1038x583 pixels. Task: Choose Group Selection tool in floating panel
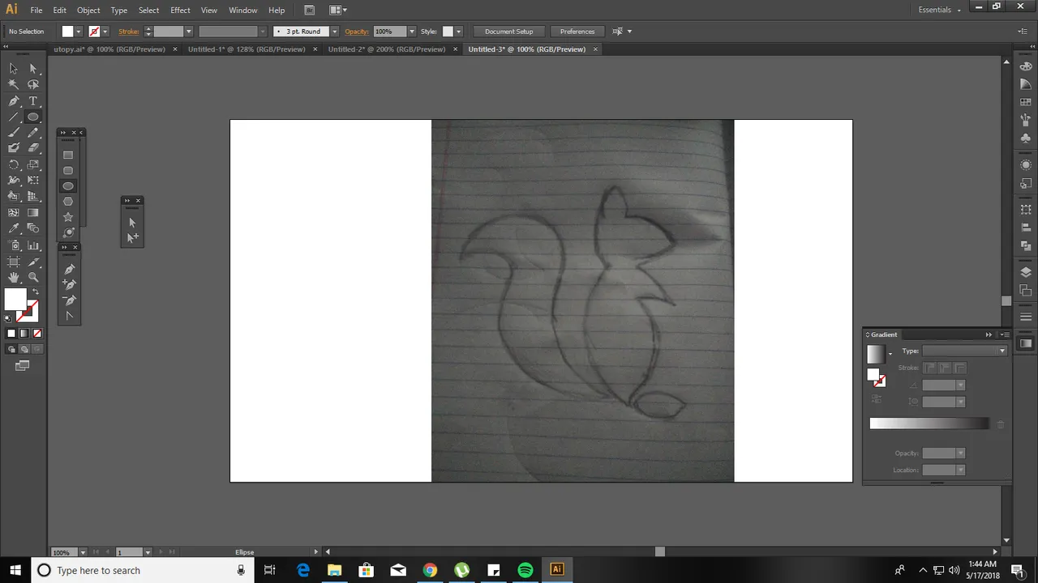132,238
